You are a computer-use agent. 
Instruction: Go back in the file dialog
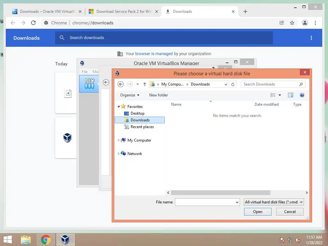120,84
